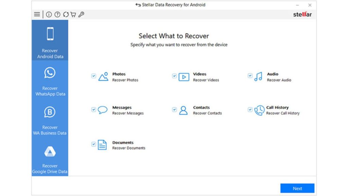This screenshot has width=348, height=196.
Task: Minimize the Stellar Data Recovery window
Action: pos(297,5)
